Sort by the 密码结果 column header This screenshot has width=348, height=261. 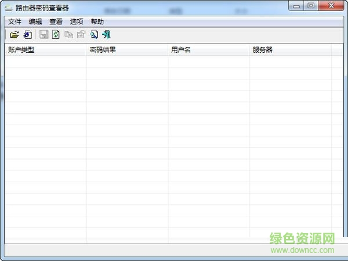[127, 50]
